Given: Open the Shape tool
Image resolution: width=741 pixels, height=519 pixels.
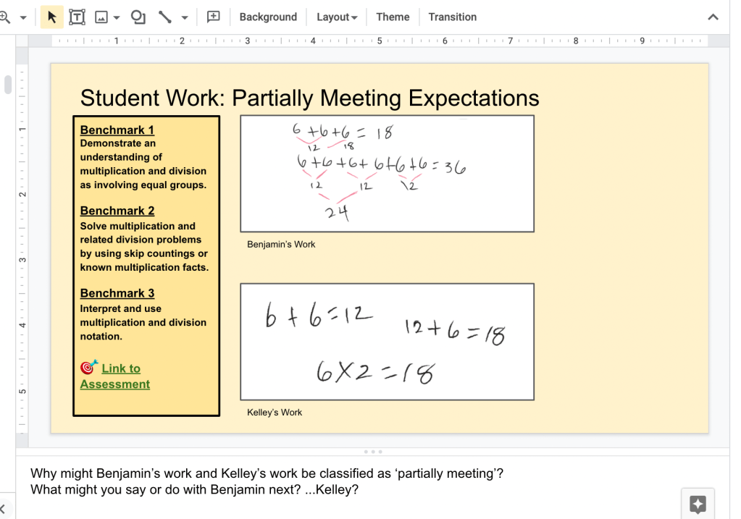Looking at the screenshot, I should pos(138,17).
